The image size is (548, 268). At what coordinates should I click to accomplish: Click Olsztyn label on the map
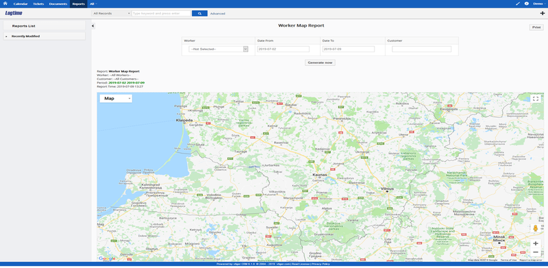click(x=151, y=248)
